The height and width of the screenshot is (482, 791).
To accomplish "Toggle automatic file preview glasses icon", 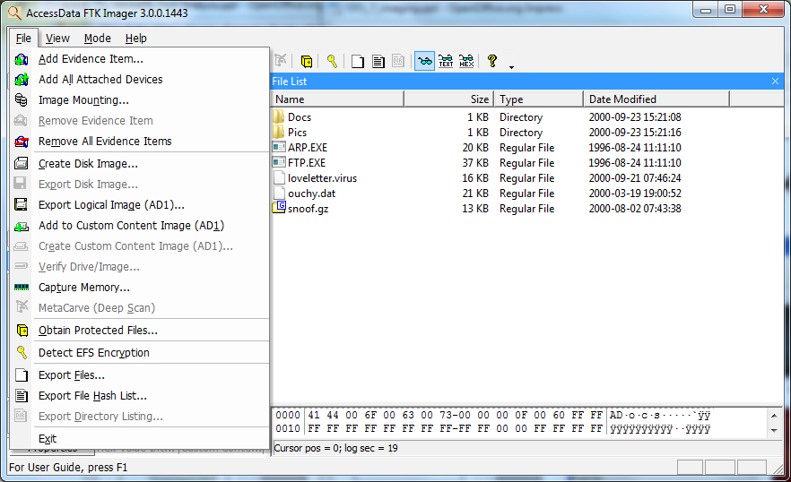I will (x=425, y=62).
